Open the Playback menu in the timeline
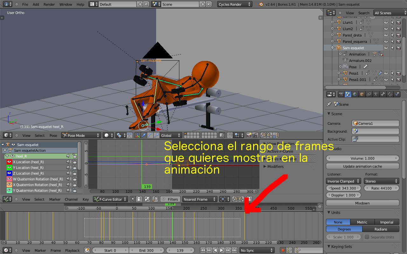 72,251
